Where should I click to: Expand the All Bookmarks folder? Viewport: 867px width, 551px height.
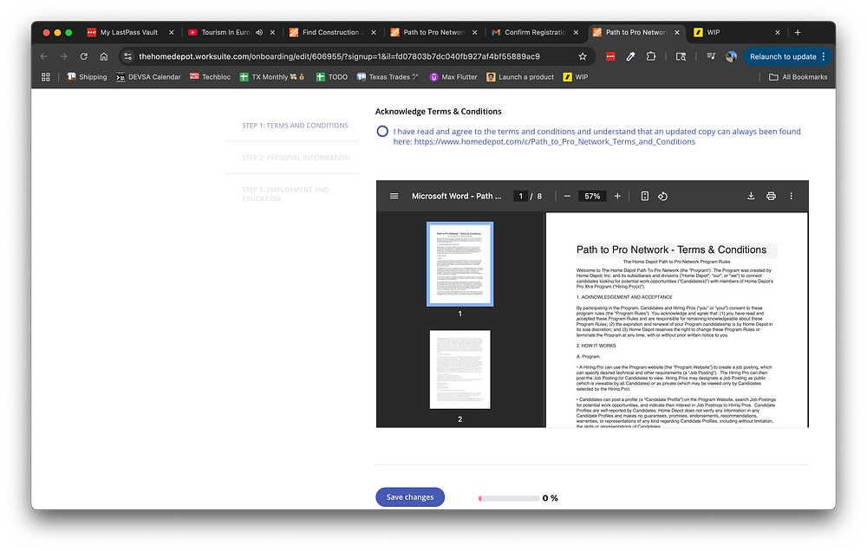798,77
